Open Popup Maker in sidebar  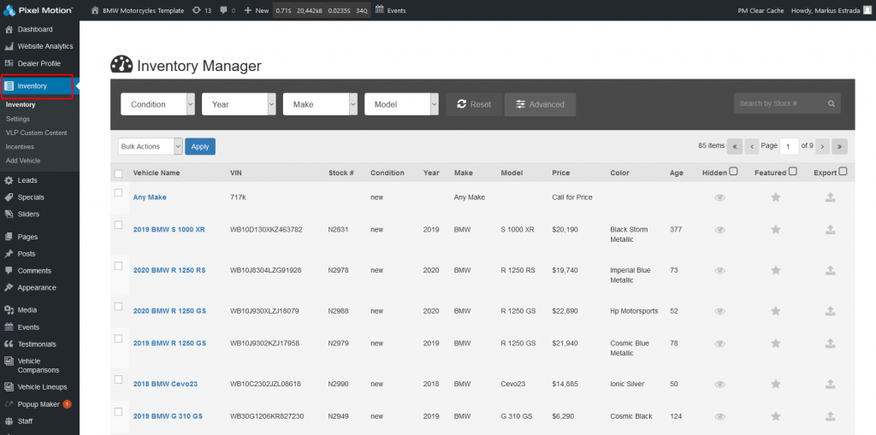39,404
